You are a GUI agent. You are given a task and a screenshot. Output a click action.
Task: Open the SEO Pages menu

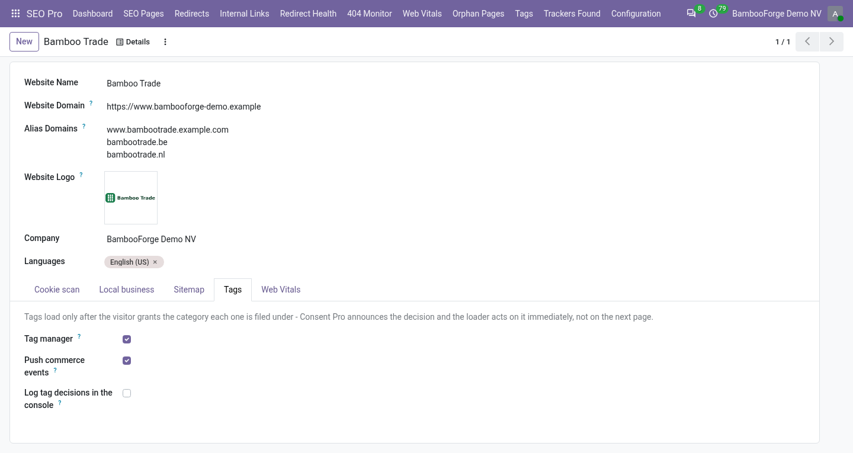[x=143, y=14]
